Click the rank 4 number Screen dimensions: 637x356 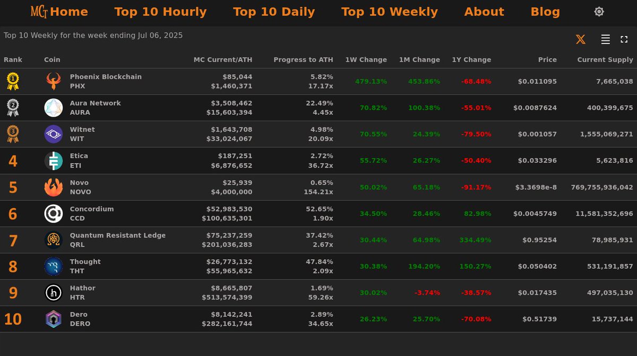point(13,161)
